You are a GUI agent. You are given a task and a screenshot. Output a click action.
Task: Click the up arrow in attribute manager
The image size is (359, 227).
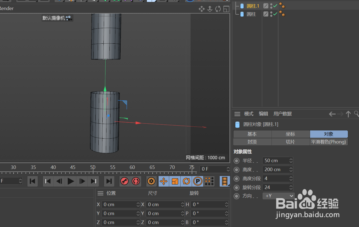click(x=348, y=114)
